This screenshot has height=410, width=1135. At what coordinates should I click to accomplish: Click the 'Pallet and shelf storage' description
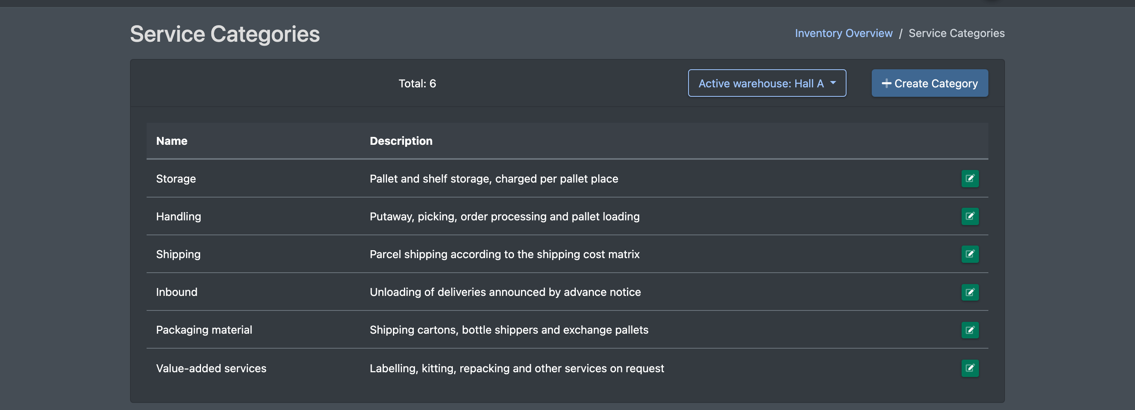coord(494,179)
